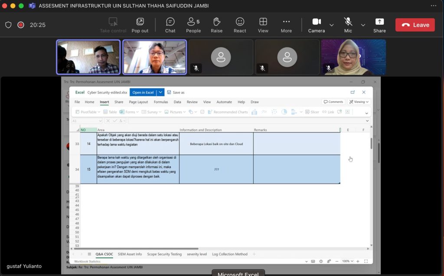
Task: Pop out the shared content window
Action: pyautogui.click(x=140, y=25)
